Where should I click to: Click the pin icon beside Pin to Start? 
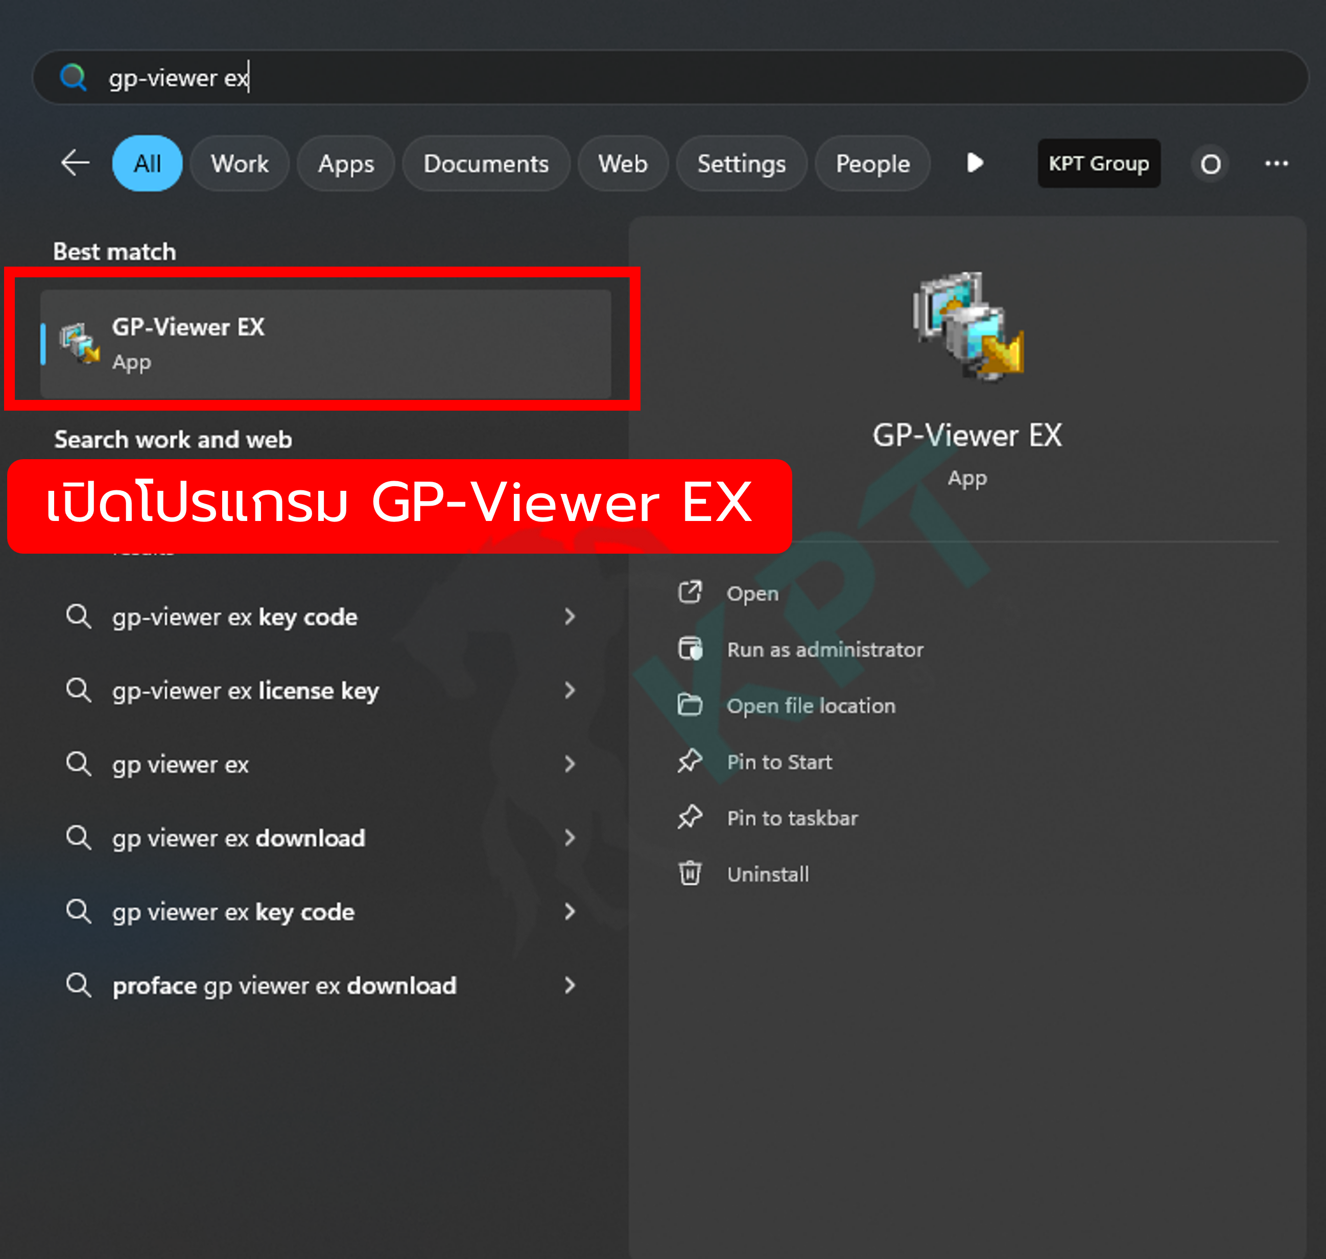coord(690,762)
